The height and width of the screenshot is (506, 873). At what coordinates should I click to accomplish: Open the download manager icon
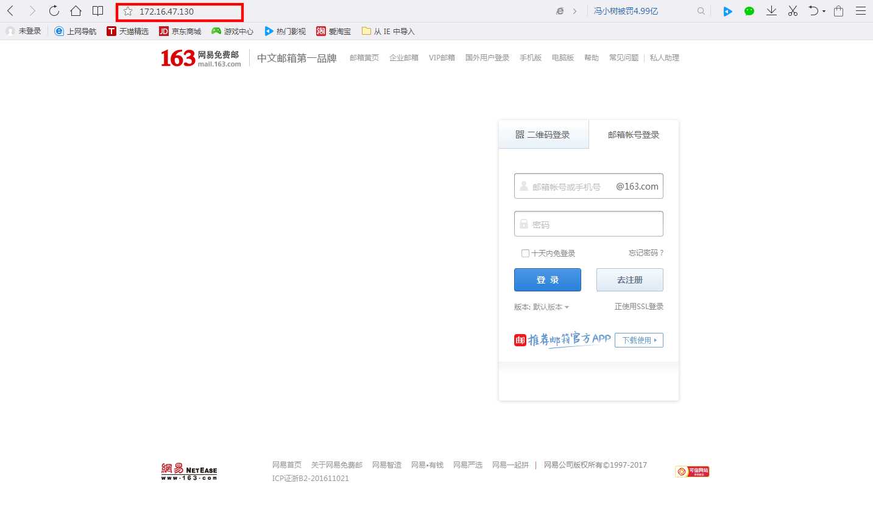(x=771, y=11)
